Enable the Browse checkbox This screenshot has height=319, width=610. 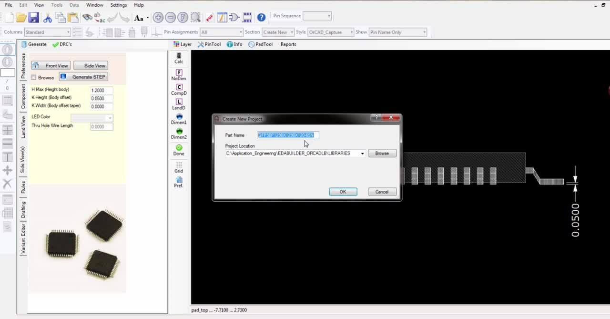[x=34, y=77]
